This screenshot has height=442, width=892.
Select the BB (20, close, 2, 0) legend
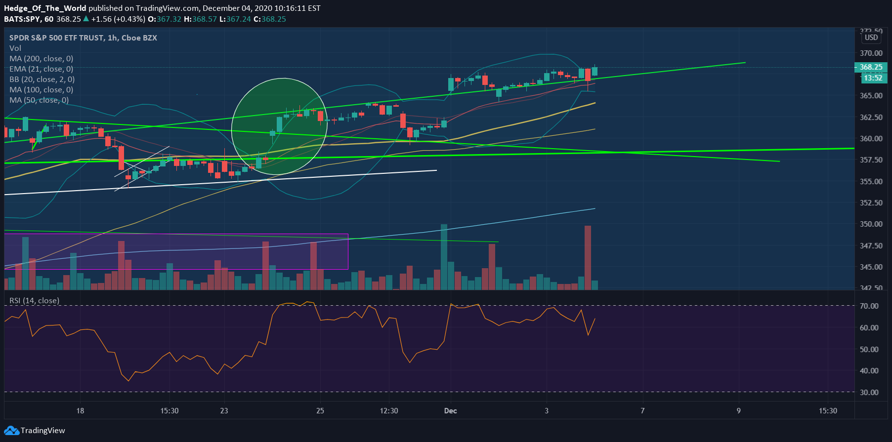[x=42, y=80]
